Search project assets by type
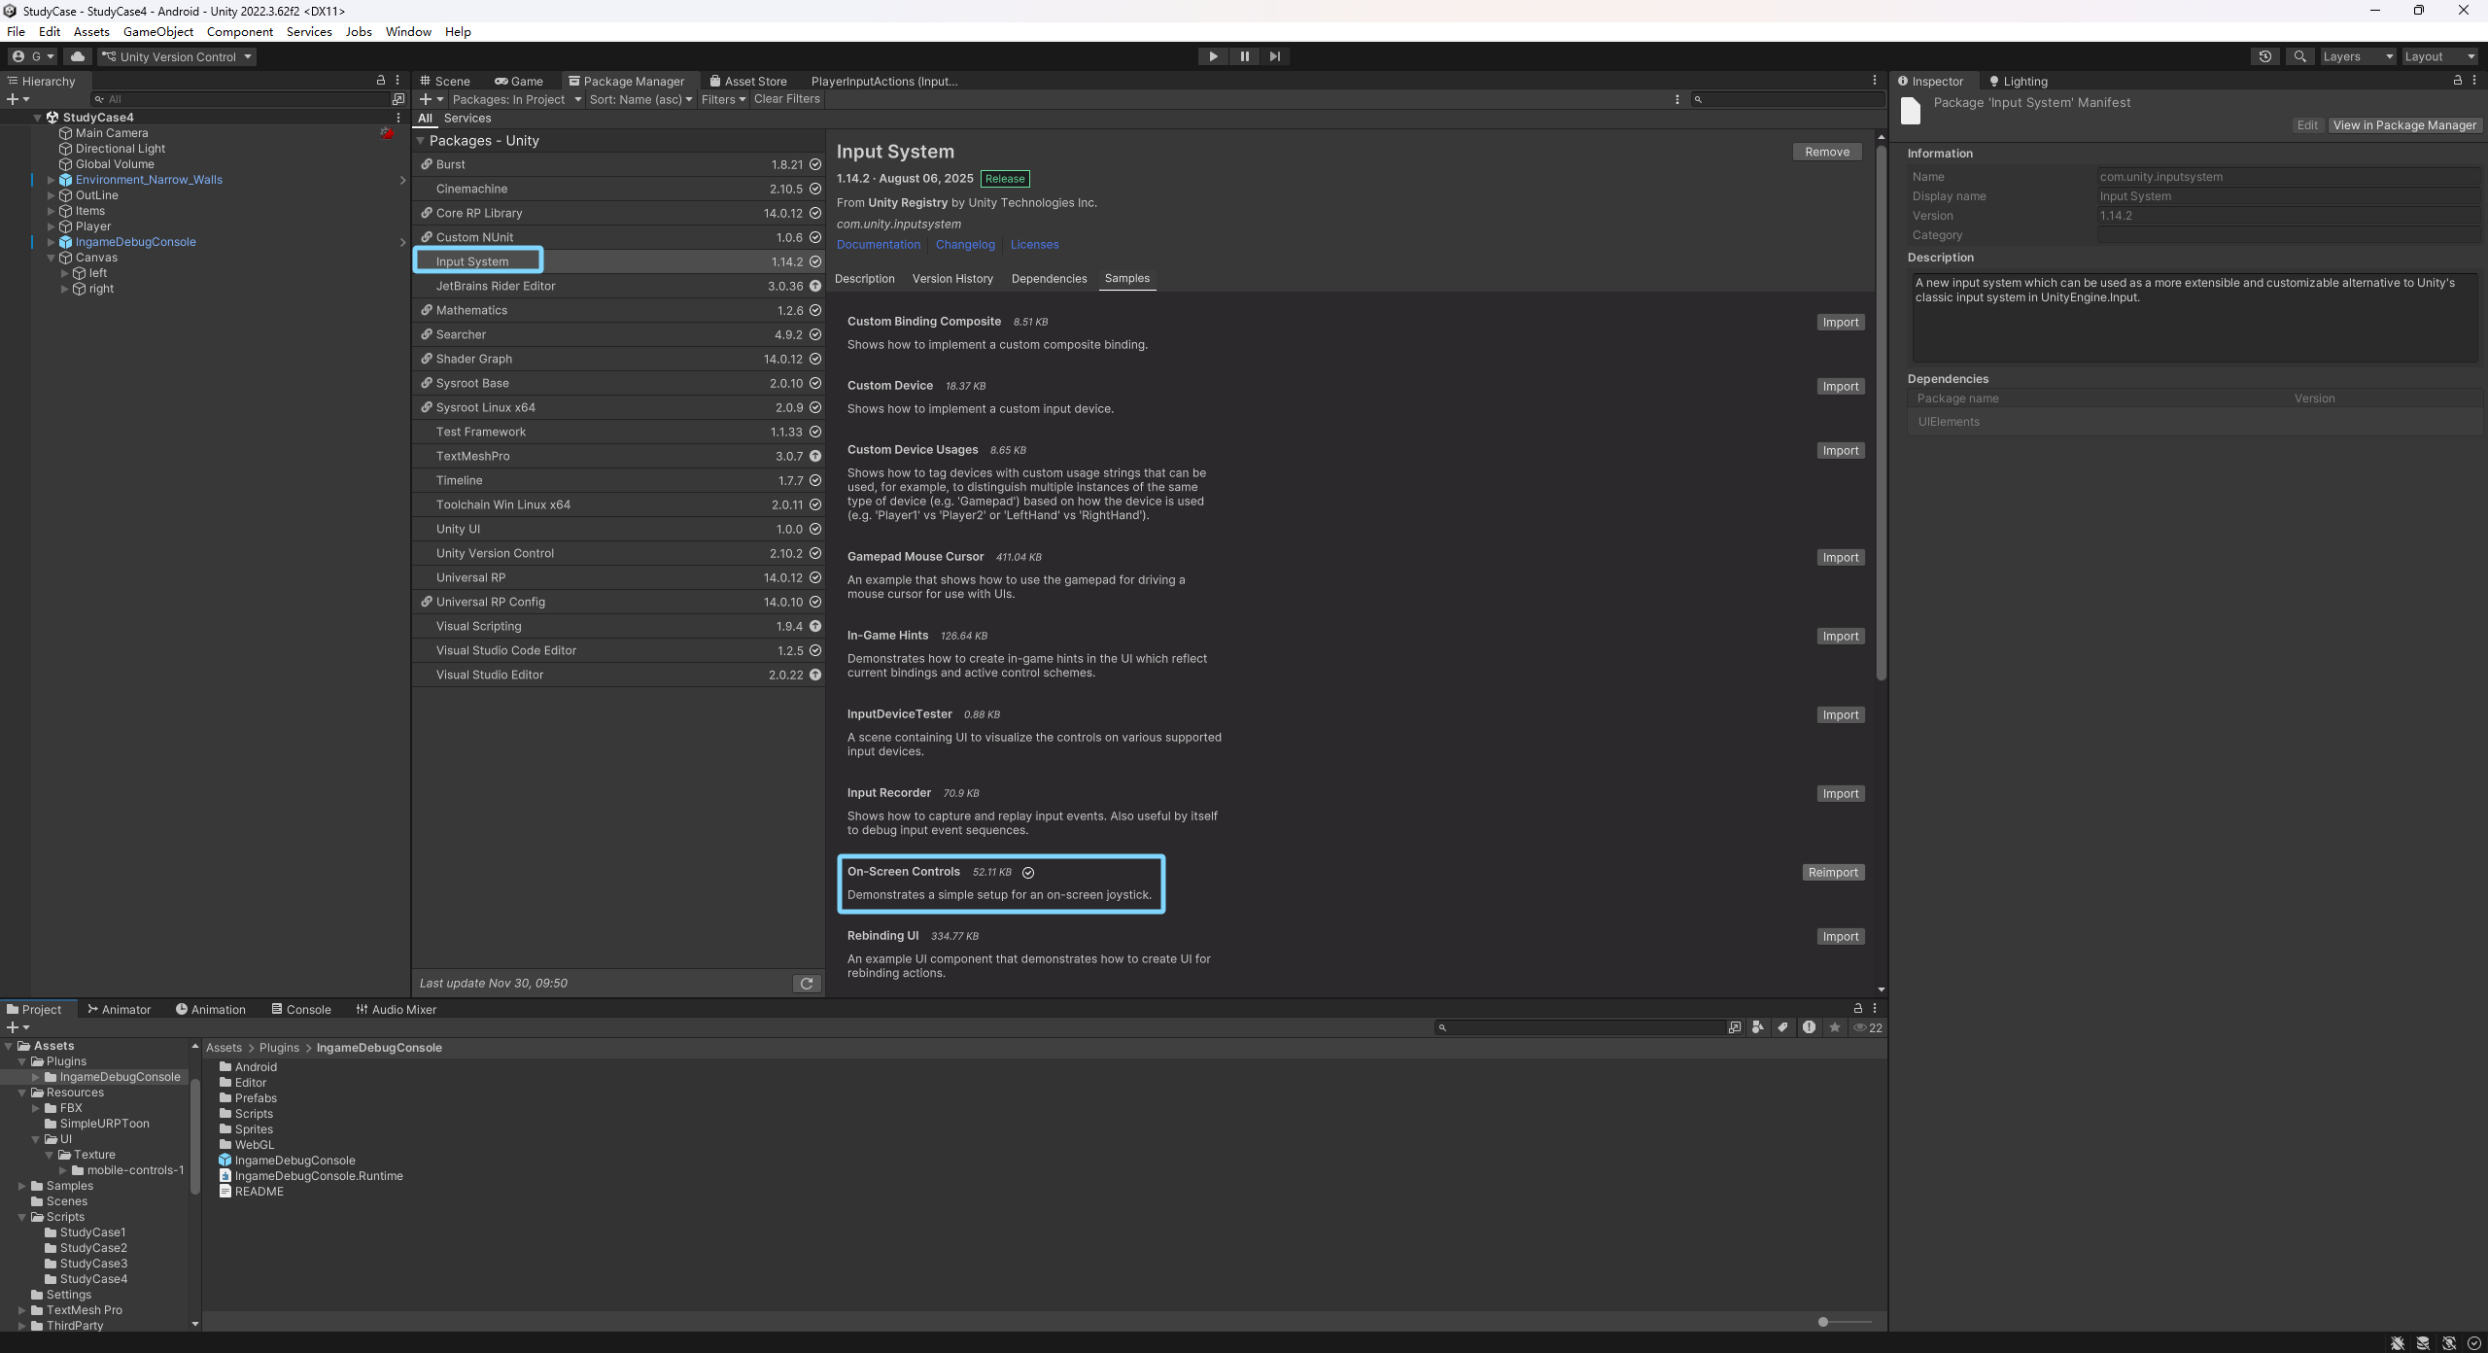 pos(1757,1027)
